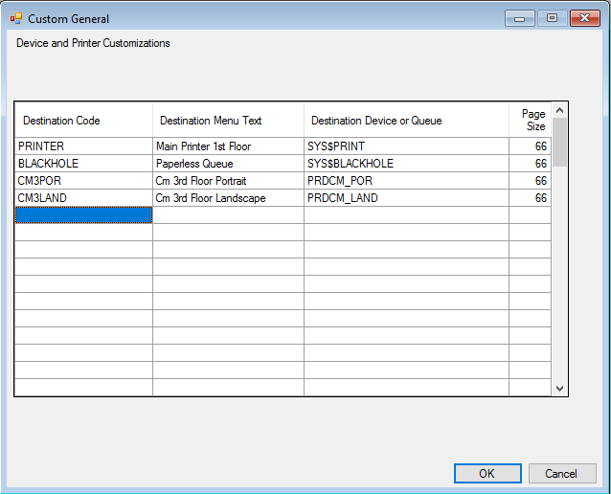Dismiss dialog with Cancel button
The image size is (611, 494).
point(562,473)
